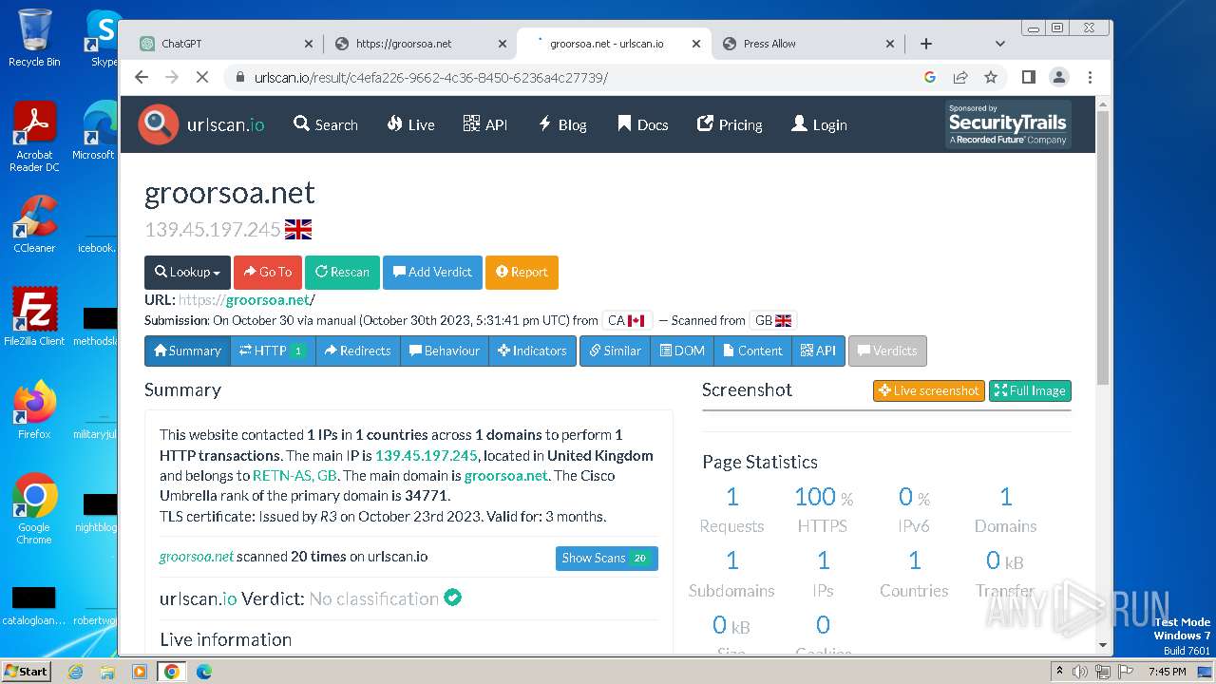Open Recycle Bin on desktop

[x=34, y=38]
